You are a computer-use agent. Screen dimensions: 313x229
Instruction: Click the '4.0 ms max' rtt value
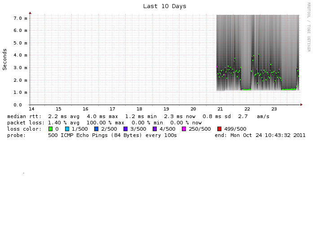pyautogui.click(x=102, y=116)
